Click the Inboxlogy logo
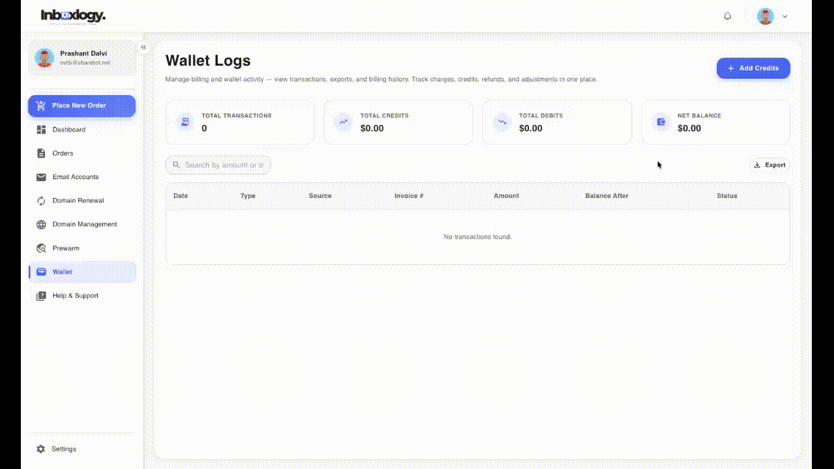Screen dimensions: 834x469 pyautogui.click(x=73, y=16)
